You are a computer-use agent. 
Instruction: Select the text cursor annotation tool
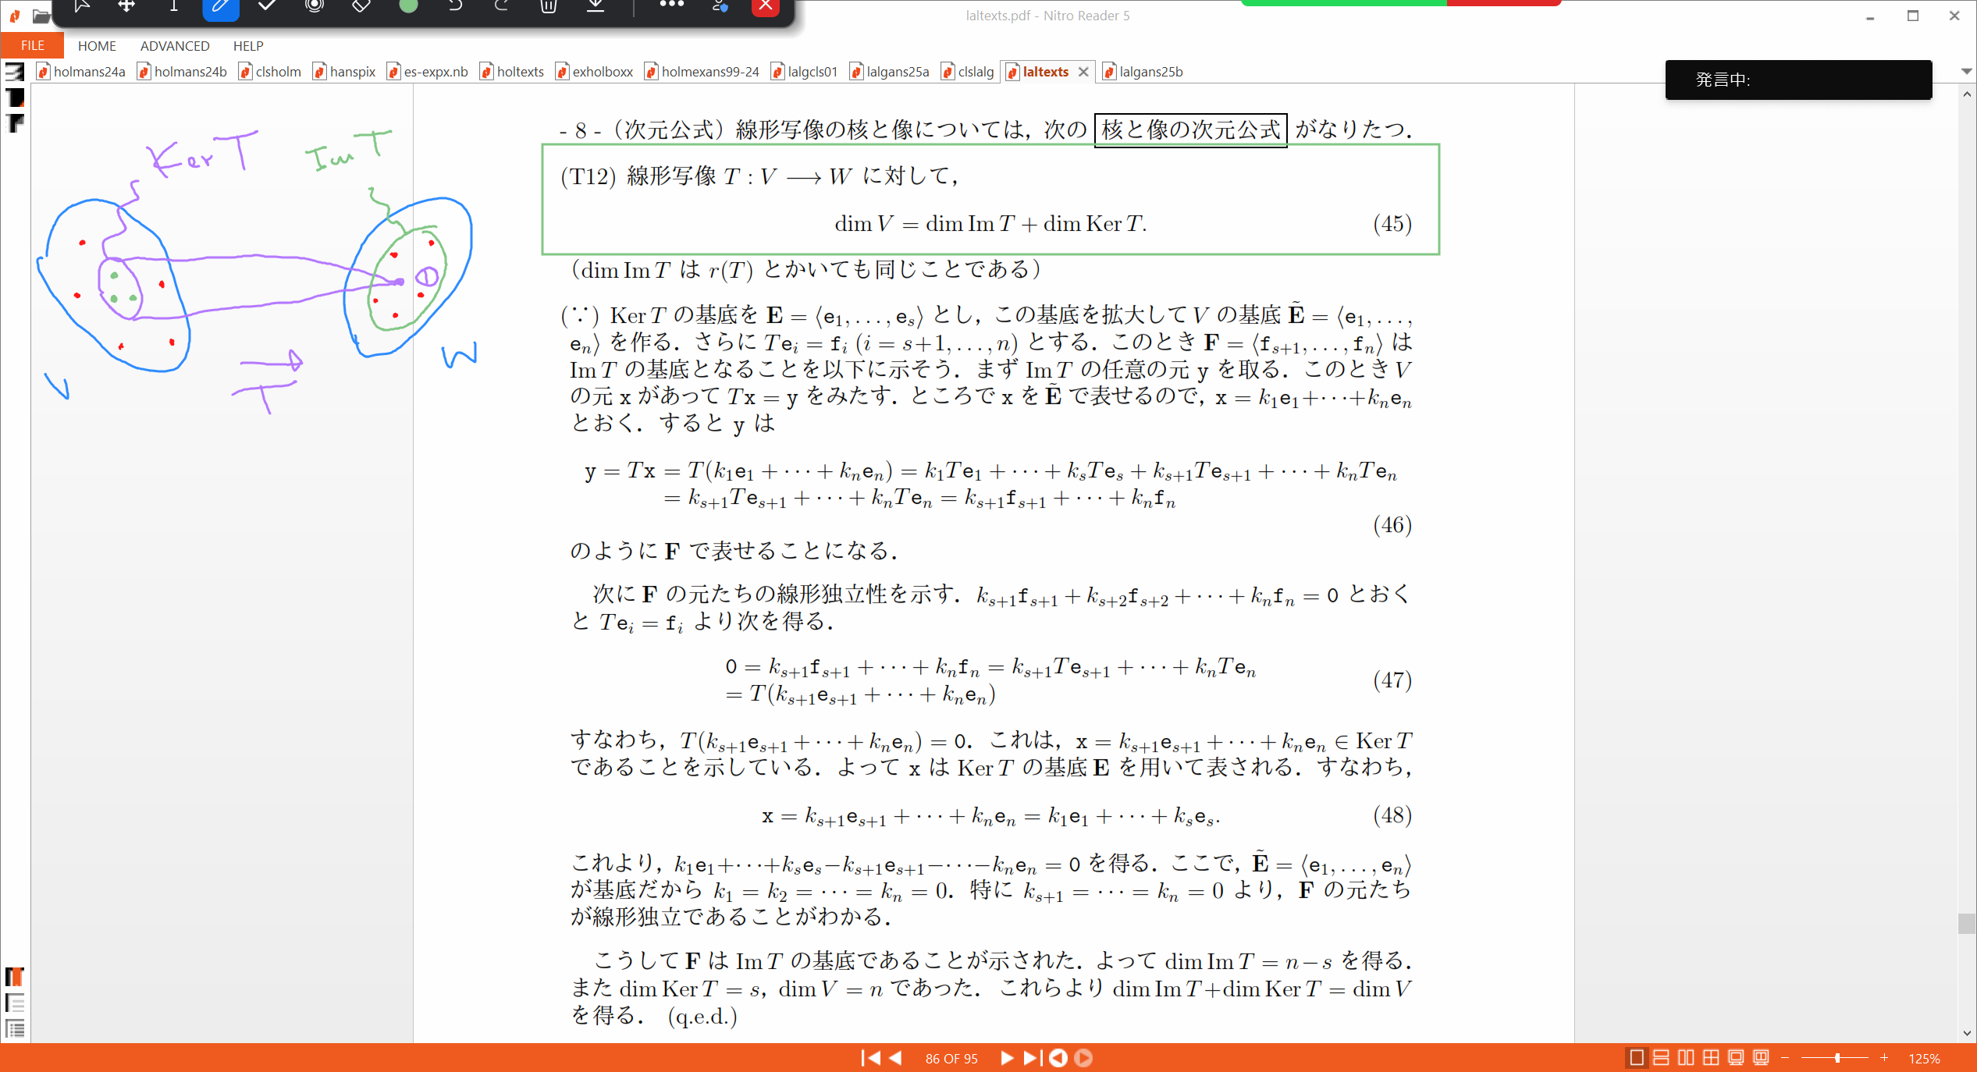pos(173,6)
